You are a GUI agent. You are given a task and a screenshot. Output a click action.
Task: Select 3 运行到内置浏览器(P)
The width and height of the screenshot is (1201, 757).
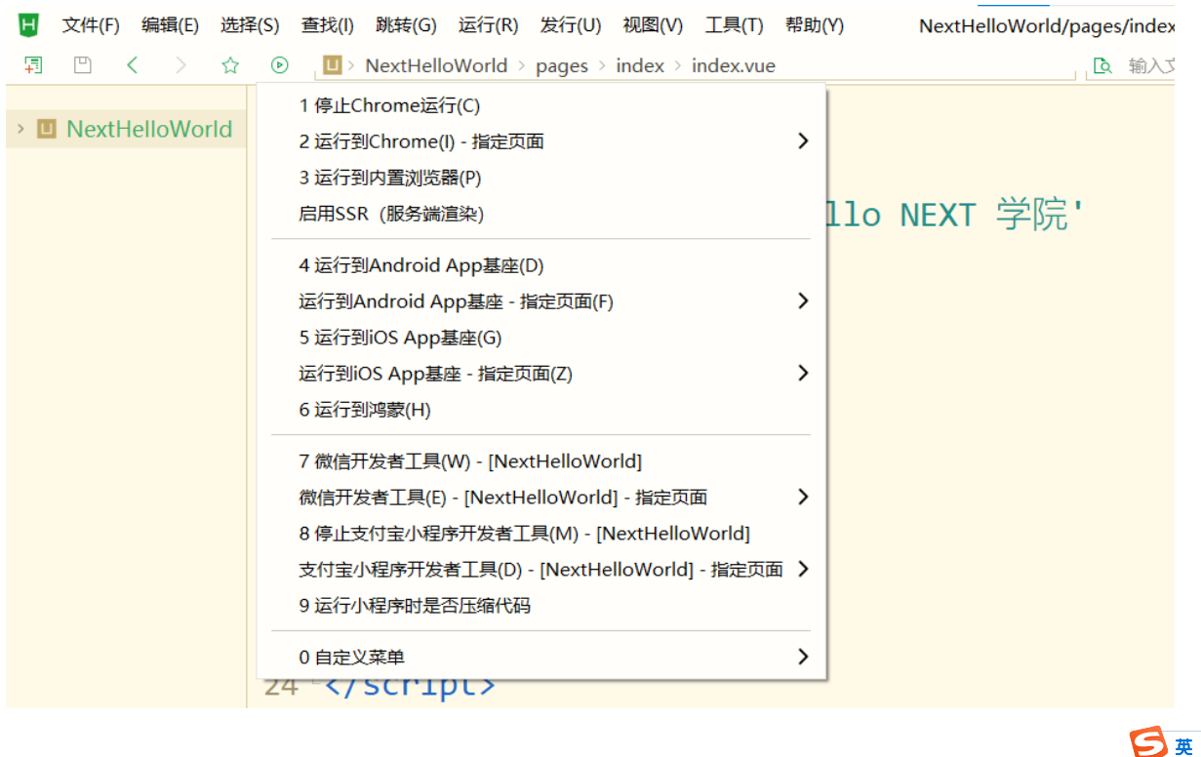[541, 178]
